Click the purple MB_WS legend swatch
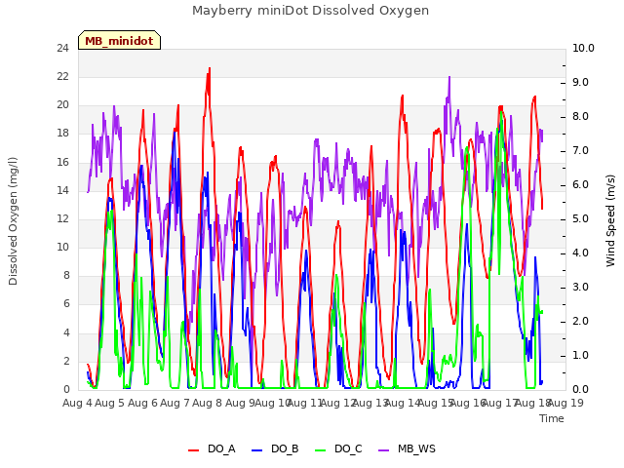The height and width of the screenshot is (468, 624). click(383, 450)
